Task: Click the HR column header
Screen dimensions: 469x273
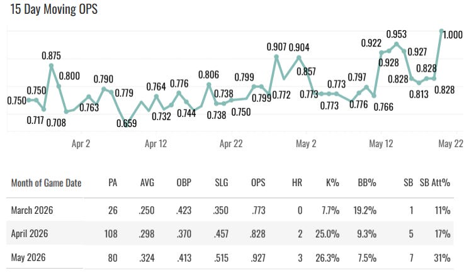Action: [297, 182]
